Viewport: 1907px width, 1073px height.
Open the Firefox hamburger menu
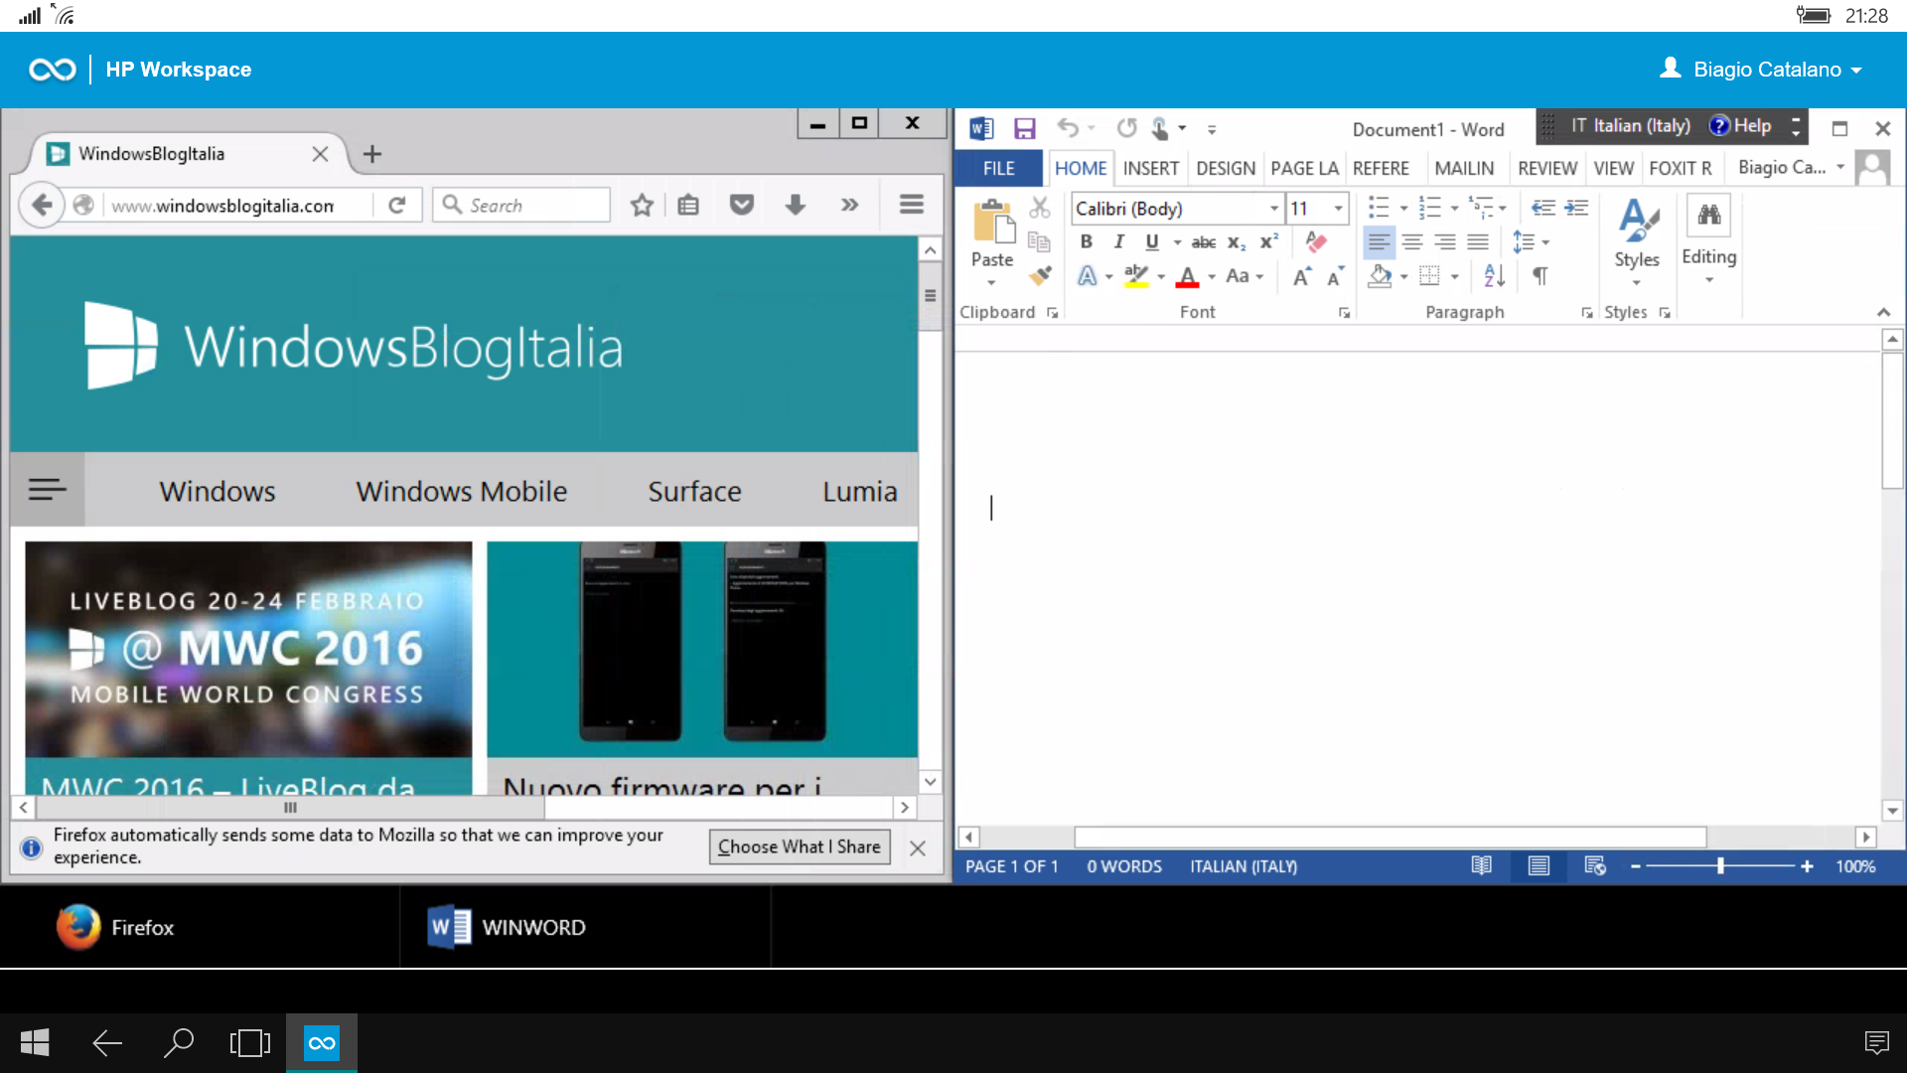pos(912,205)
